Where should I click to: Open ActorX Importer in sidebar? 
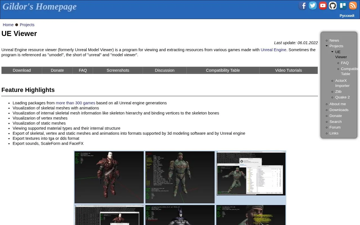[342, 83]
